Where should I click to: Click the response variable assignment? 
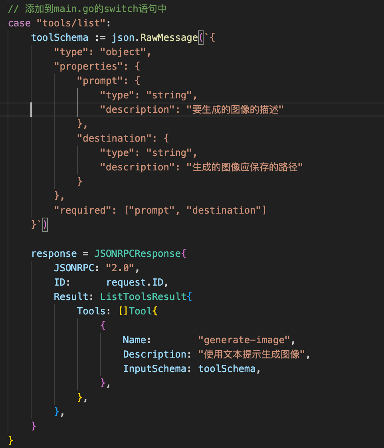click(x=54, y=254)
